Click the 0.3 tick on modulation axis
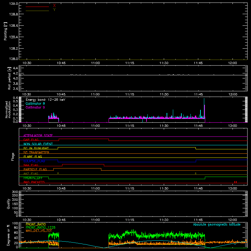Screen dimensions: 251x251 (15, 110)
